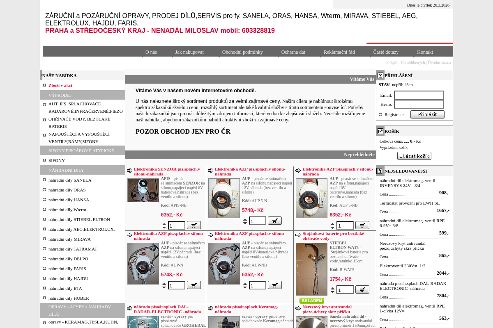Open SIFONY PISOÁROVÉ,ATYPICKÉ category
Image resolution: width=493 pixels, height=328 pixels.
[81, 150]
